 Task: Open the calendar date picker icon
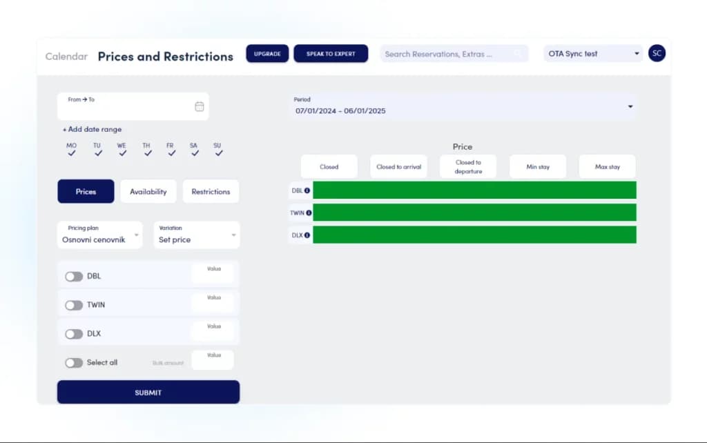click(x=200, y=106)
